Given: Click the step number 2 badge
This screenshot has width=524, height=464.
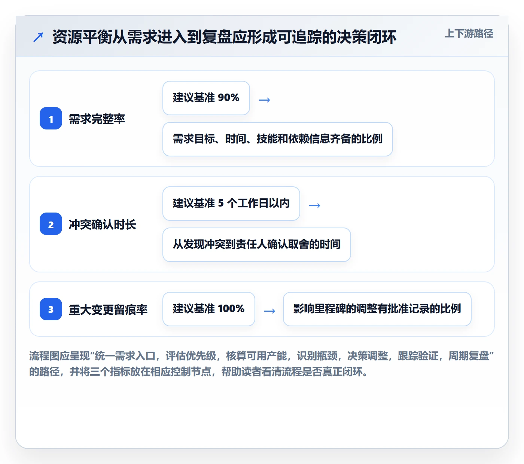Looking at the screenshot, I should (x=51, y=224).
